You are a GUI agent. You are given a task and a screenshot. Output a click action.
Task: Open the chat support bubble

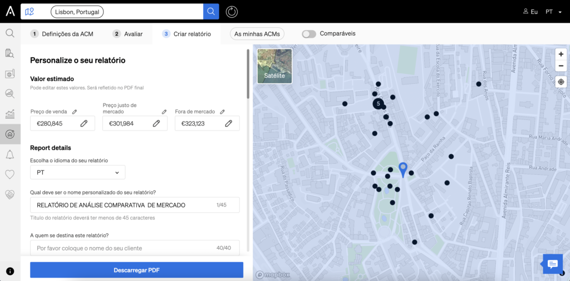553,264
